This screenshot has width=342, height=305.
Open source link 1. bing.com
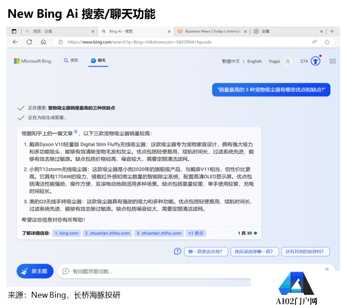[x=67, y=233]
